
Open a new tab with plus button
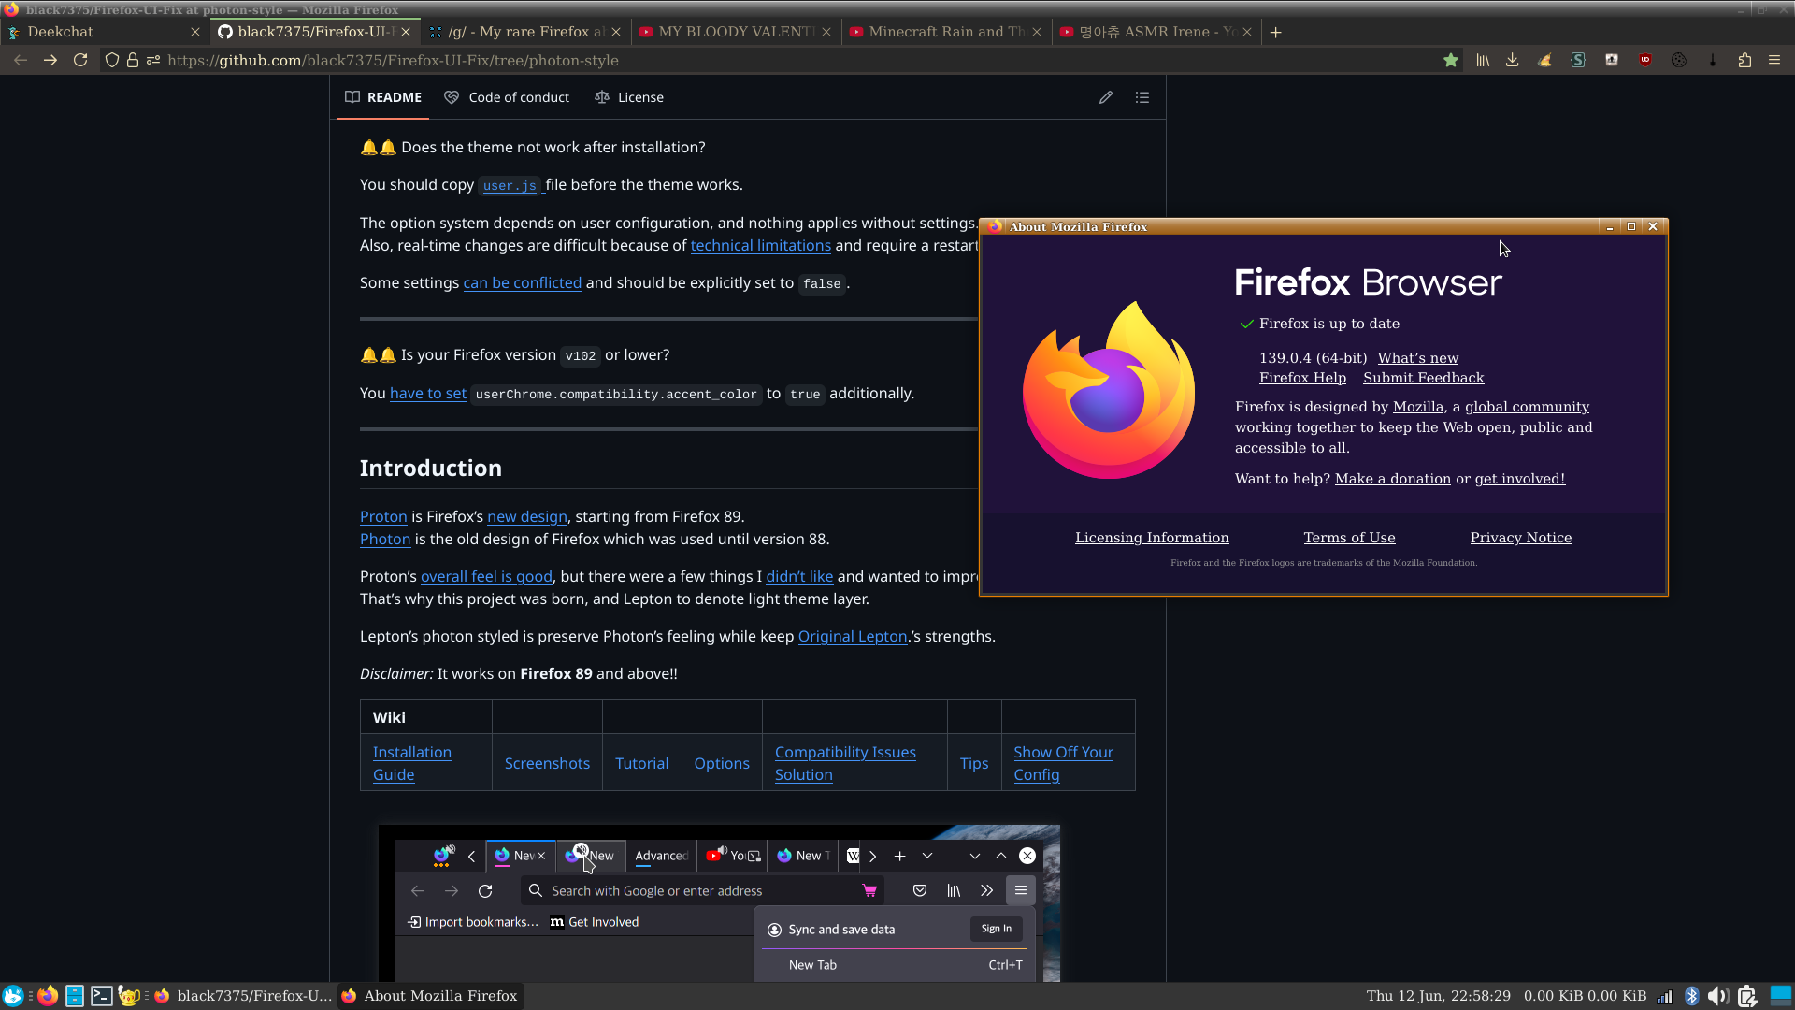pos(1275,32)
